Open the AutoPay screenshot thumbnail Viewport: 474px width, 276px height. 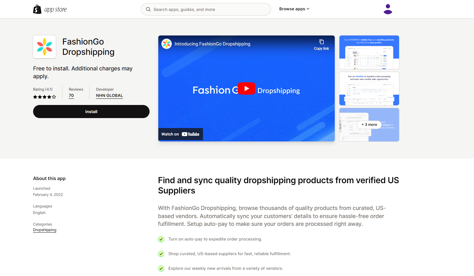(x=369, y=89)
